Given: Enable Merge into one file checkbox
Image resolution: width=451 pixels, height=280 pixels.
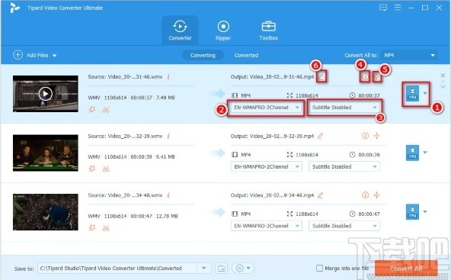Looking at the screenshot, I should tap(319, 269).
